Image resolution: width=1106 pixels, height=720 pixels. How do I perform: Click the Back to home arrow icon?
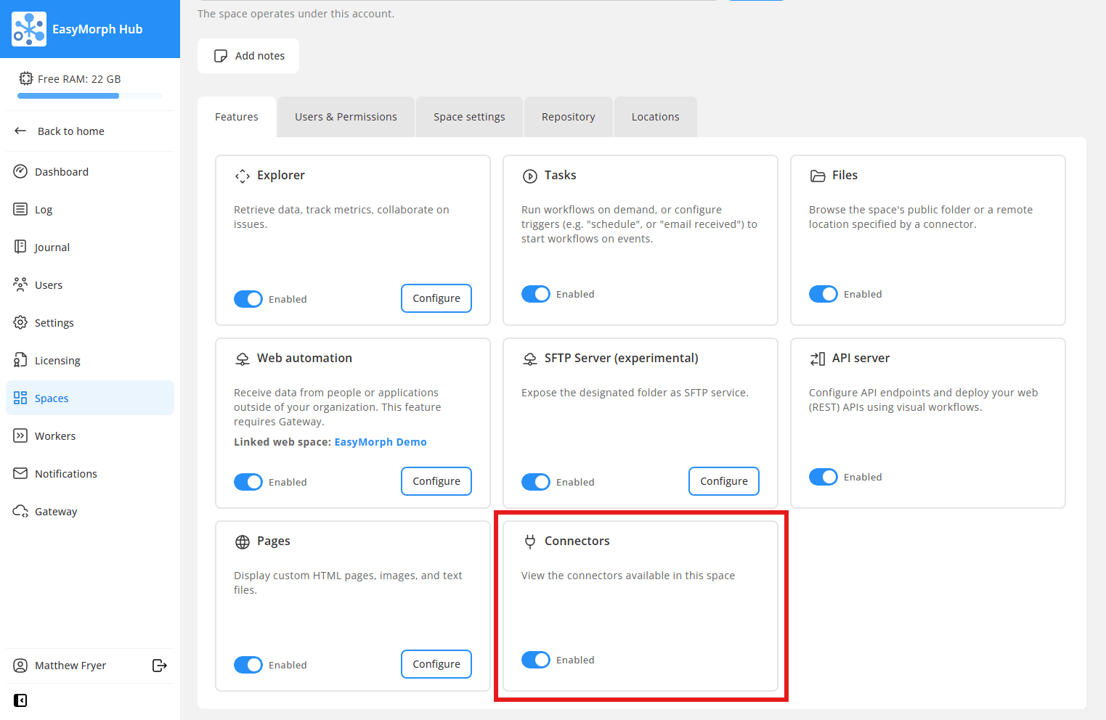pos(20,131)
